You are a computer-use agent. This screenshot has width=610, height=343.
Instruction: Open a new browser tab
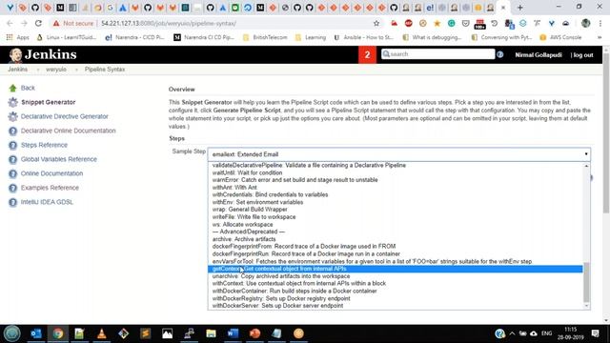click(x=520, y=8)
